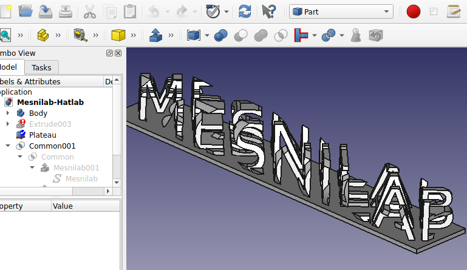Show more measure toolbar items chevron
This screenshot has height=270, width=467.
click(x=95, y=35)
